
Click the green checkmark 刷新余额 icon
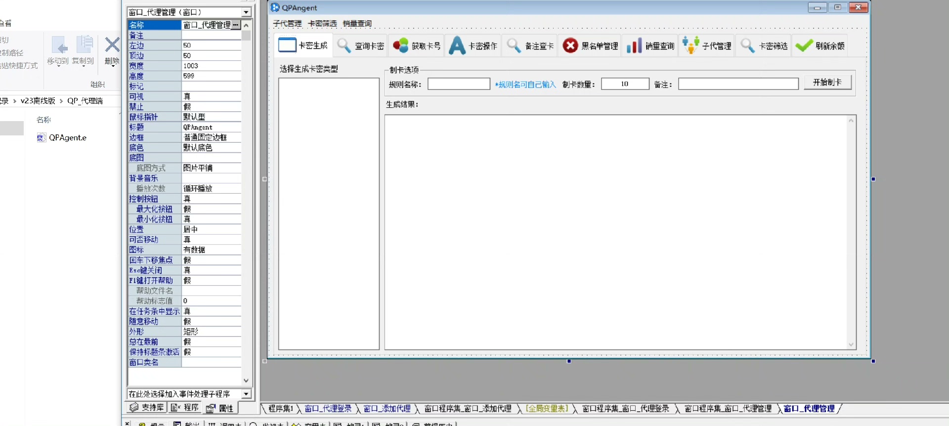(x=804, y=45)
